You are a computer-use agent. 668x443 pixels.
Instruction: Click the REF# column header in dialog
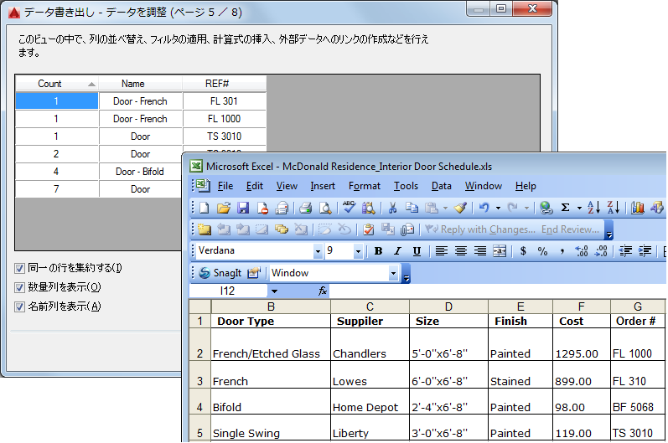tap(225, 84)
